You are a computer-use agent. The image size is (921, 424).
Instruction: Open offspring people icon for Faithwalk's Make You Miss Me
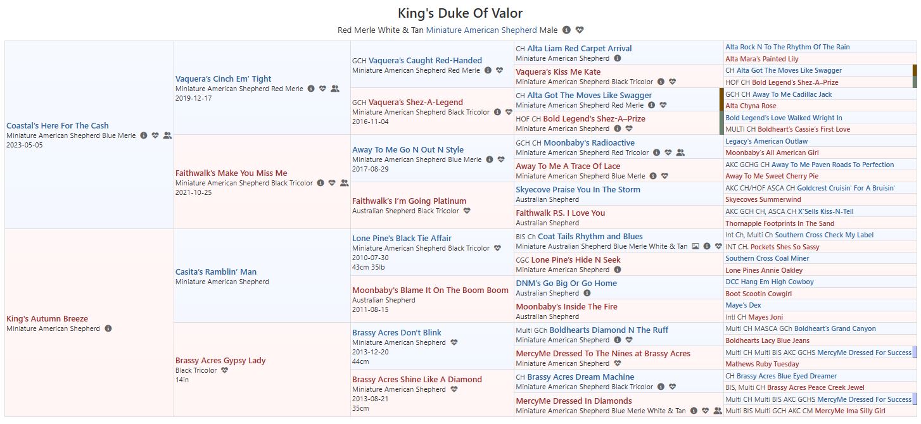click(344, 183)
